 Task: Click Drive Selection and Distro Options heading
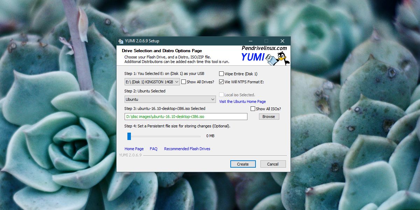[162, 51]
